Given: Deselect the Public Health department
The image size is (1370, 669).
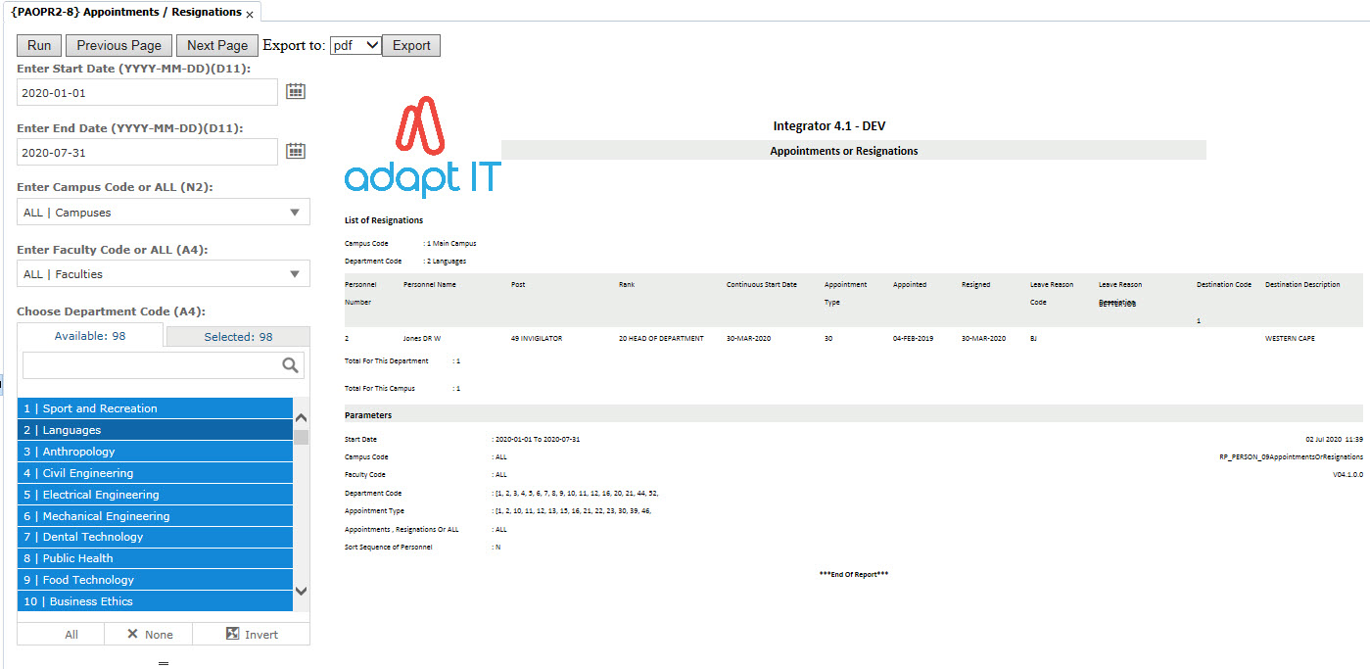Looking at the screenshot, I should (155, 558).
